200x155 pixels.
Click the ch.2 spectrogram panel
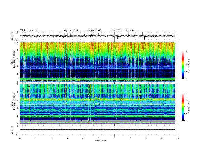(x=97, y=104)
